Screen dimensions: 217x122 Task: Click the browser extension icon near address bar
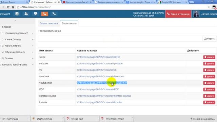click(214, 7)
